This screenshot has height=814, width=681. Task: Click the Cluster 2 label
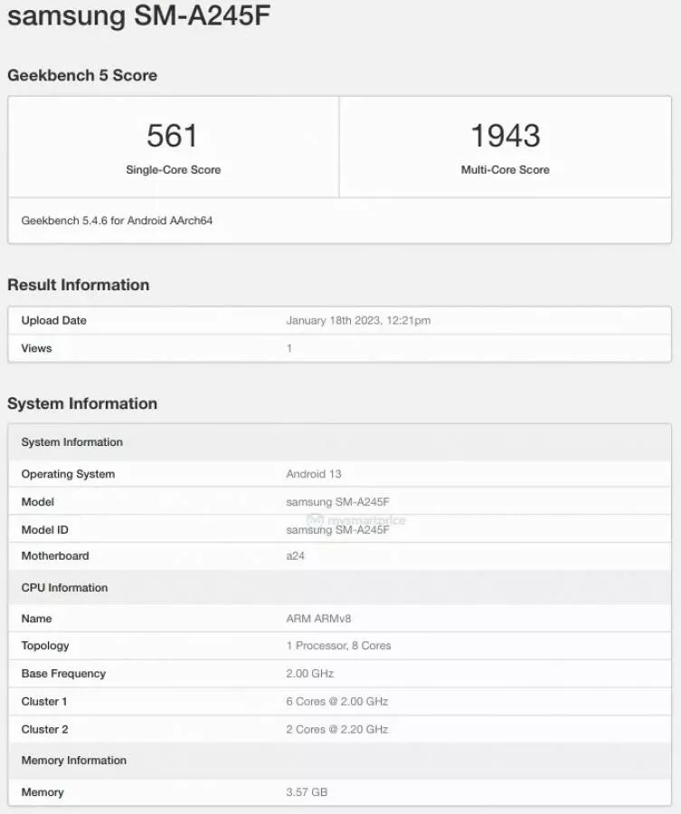click(44, 730)
